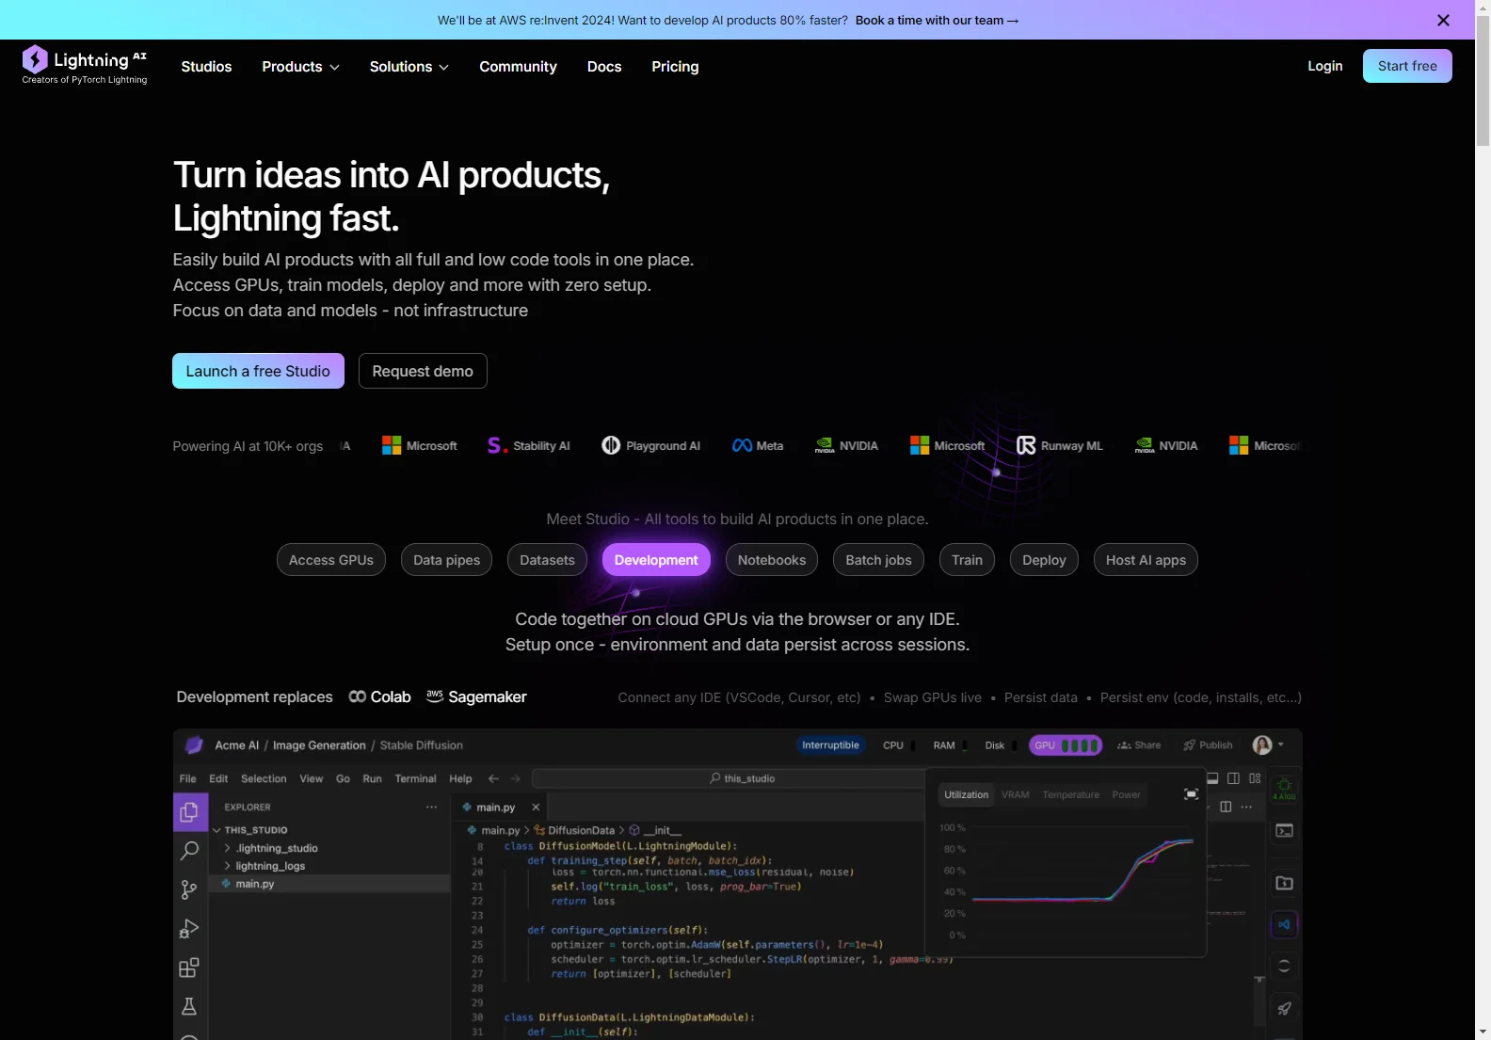
Task: Click the scrollbar down arrow
Action: [1483, 1032]
